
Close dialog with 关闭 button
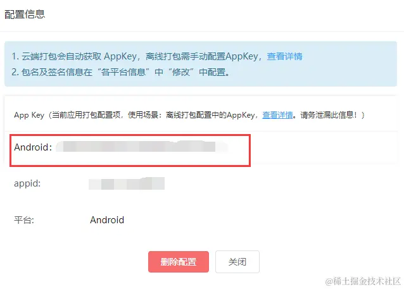click(x=237, y=262)
